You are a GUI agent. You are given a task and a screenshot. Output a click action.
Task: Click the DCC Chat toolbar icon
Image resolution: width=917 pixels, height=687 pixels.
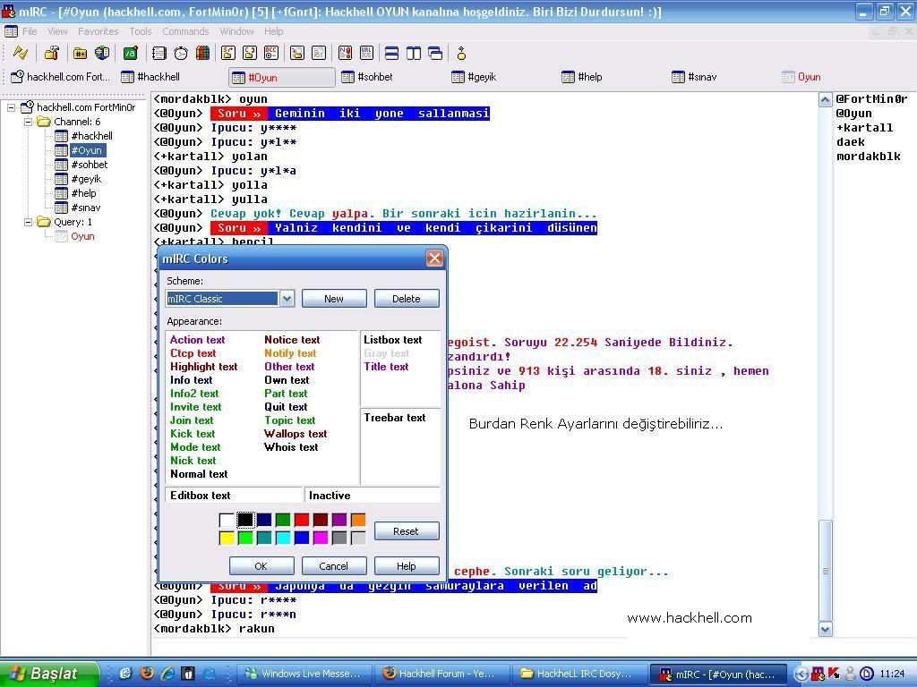(x=250, y=53)
